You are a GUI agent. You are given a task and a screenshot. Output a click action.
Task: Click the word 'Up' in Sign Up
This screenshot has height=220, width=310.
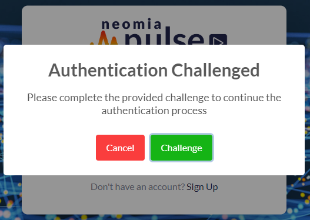click(x=212, y=187)
